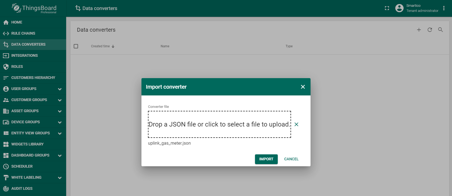452x196 pixels.
Task: Sort by Created time column header
Action: tap(101, 46)
